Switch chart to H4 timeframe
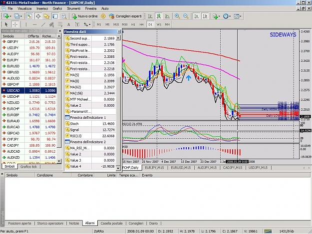This screenshot has width=312, height=234. (x=142, y=24)
